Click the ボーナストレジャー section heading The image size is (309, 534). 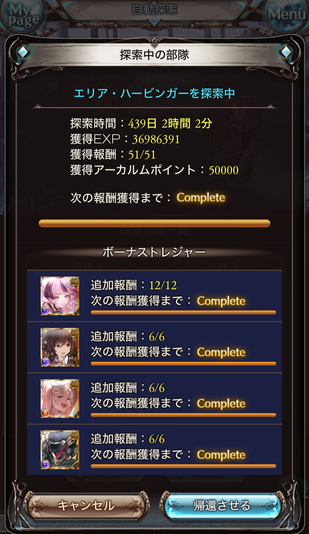[x=154, y=252]
